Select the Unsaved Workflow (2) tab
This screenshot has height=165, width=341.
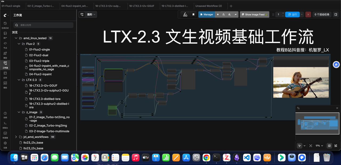pos(210,6)
